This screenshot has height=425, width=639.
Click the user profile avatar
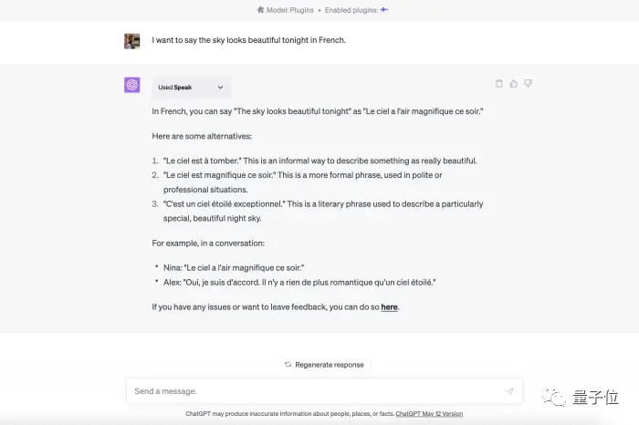tap(132, 41)
